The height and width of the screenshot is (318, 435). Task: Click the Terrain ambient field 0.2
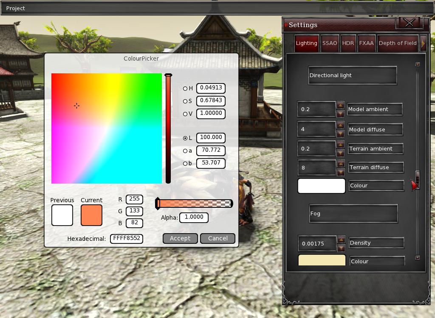(317, 149)
